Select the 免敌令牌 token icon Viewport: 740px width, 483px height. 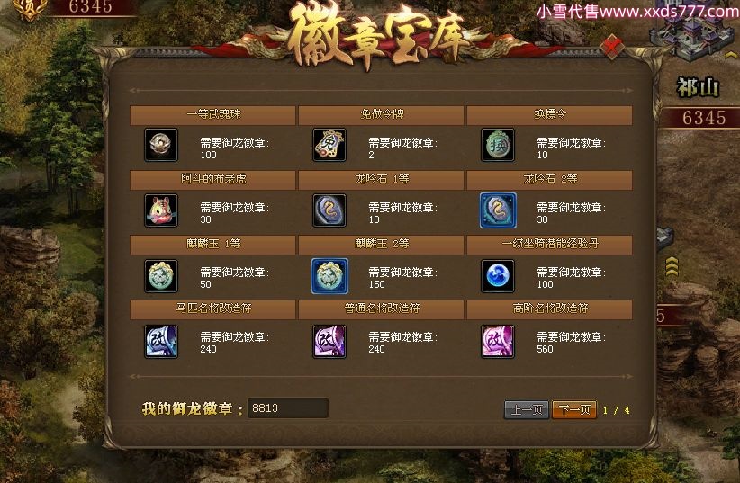(329, 145)
